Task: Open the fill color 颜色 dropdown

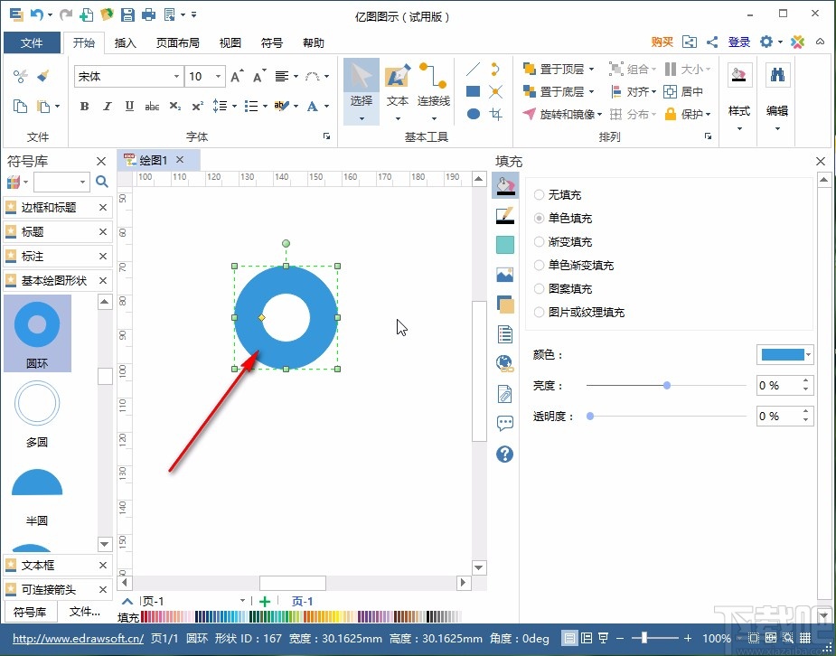Action: point(808,354)
